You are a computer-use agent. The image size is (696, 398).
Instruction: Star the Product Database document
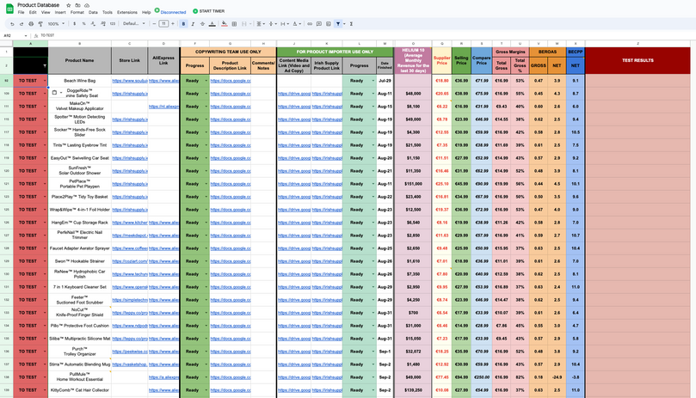[68, 5]
